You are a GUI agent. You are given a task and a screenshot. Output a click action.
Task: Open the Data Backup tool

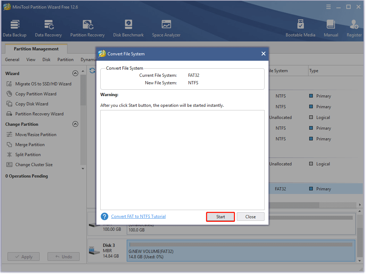pyautogui.click(x=15, y=28)
